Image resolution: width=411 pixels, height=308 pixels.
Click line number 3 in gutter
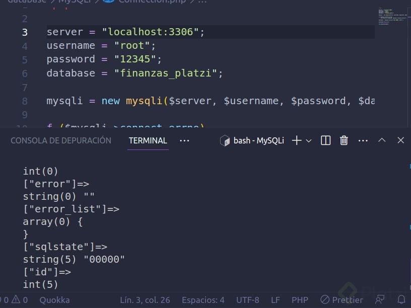click(x=25, y=32)
